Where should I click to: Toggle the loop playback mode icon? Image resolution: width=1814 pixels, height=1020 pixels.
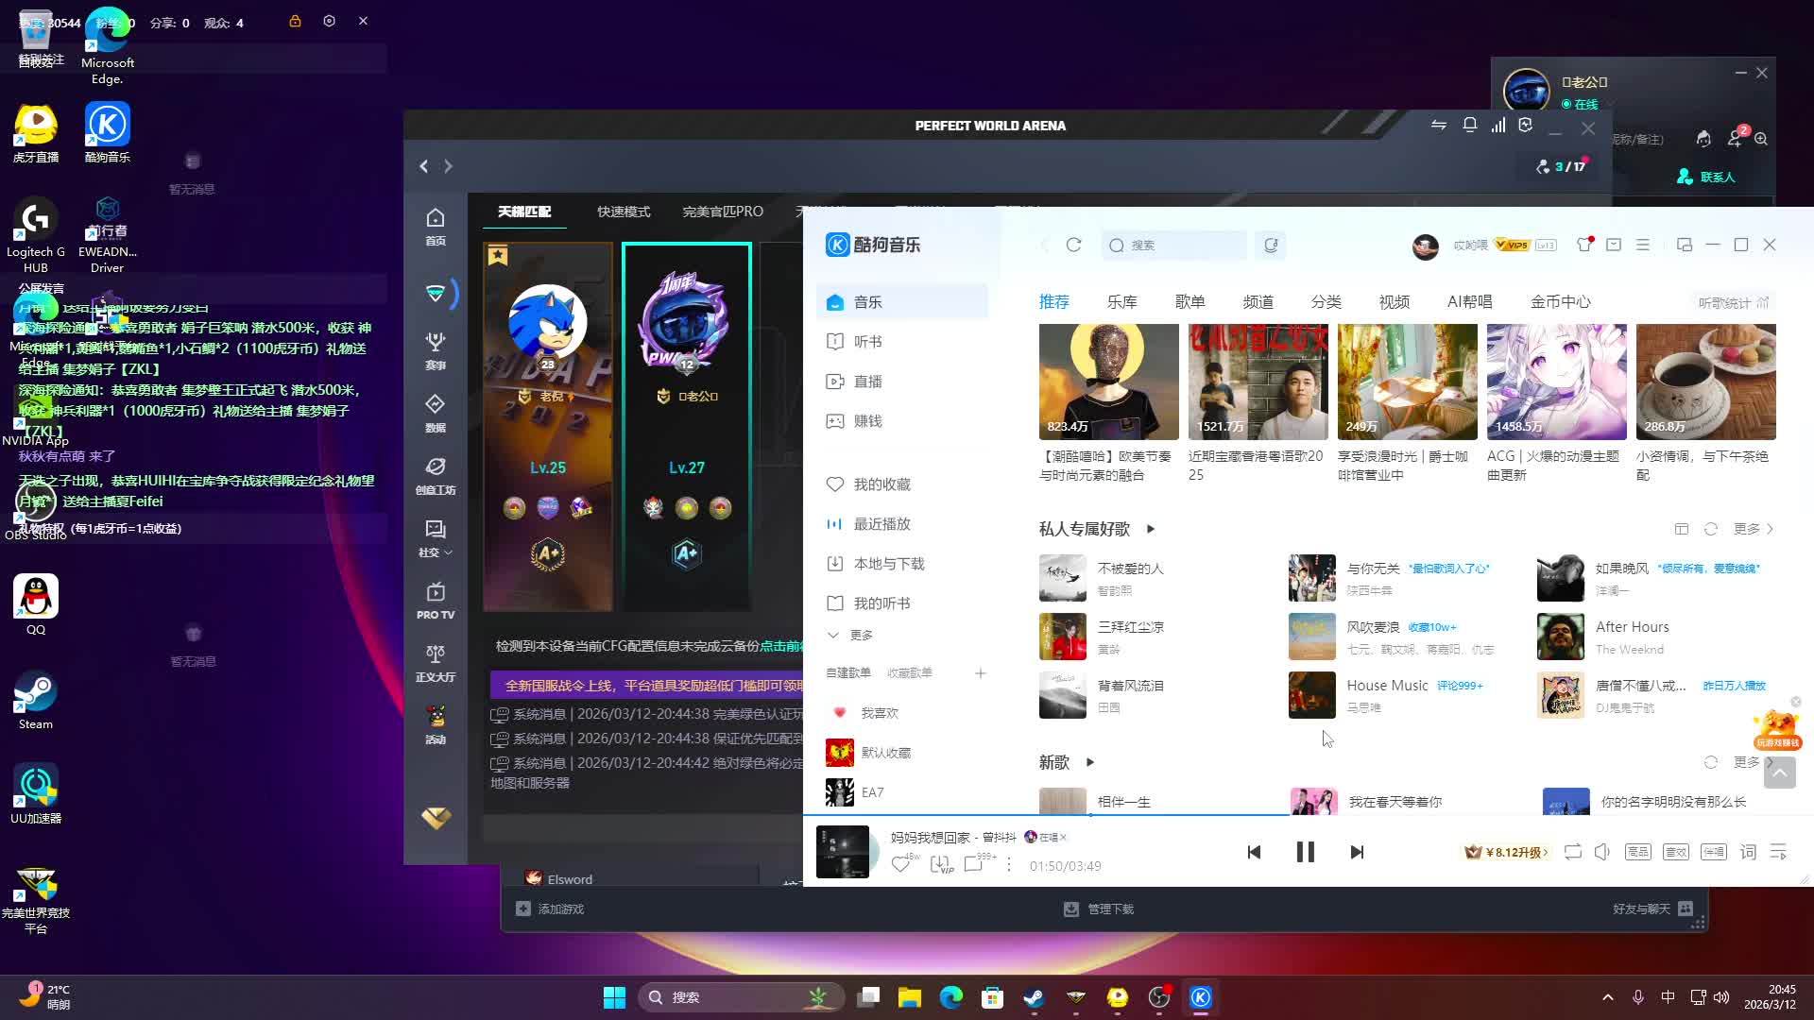[x=1572, y=852]
